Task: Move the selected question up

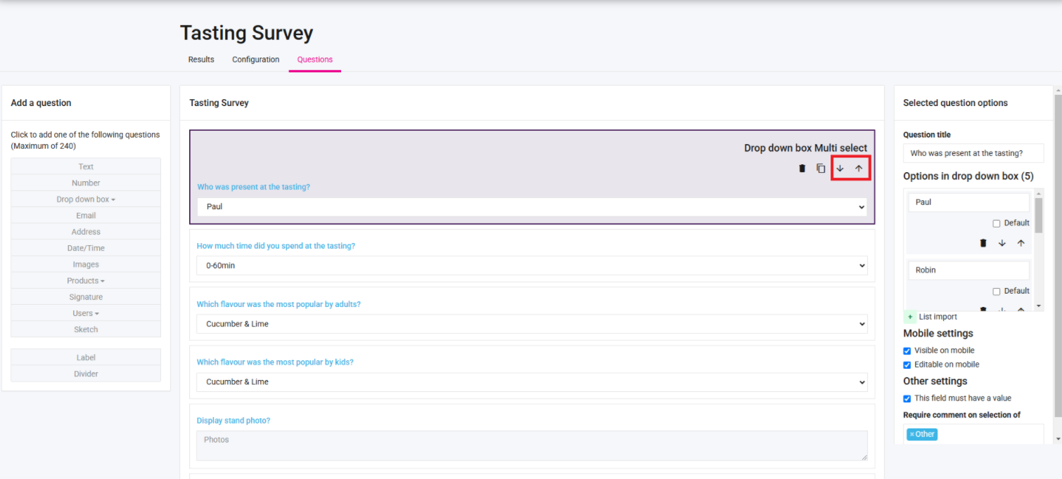Action: point(859,169)
